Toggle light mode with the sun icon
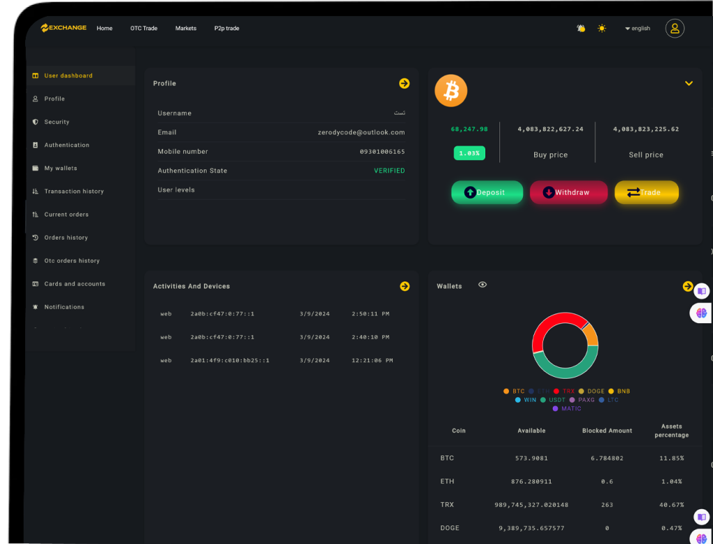This screenshot has width=713, height=544. 602,29
